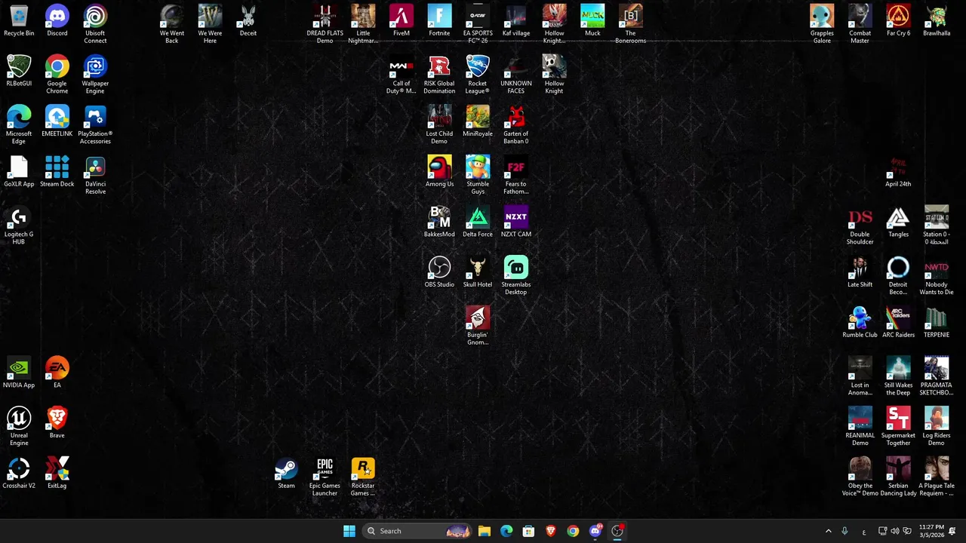Select the Skull Hotel shortcut
This screenshot has width=966, height=543.
click(478, 272)
